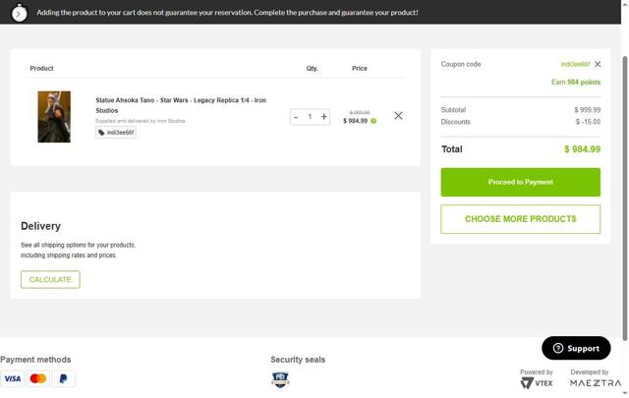The width and height of the screenshot is (629, 398).
Task: Click the timer icon in the top banner
Action: coord(19,13)
